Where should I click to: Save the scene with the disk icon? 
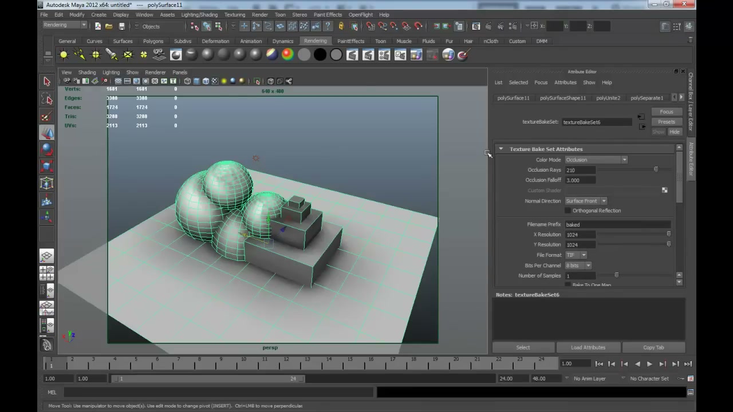[x=121, y=26]
